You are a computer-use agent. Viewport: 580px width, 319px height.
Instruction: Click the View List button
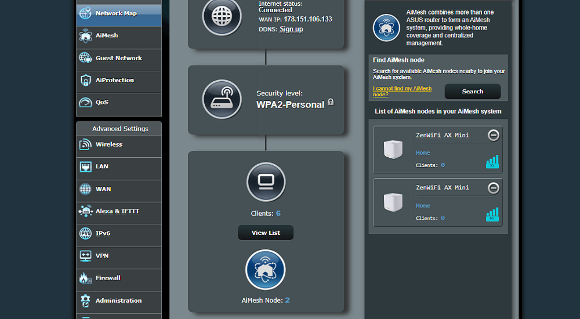click(x=266, y=233)
